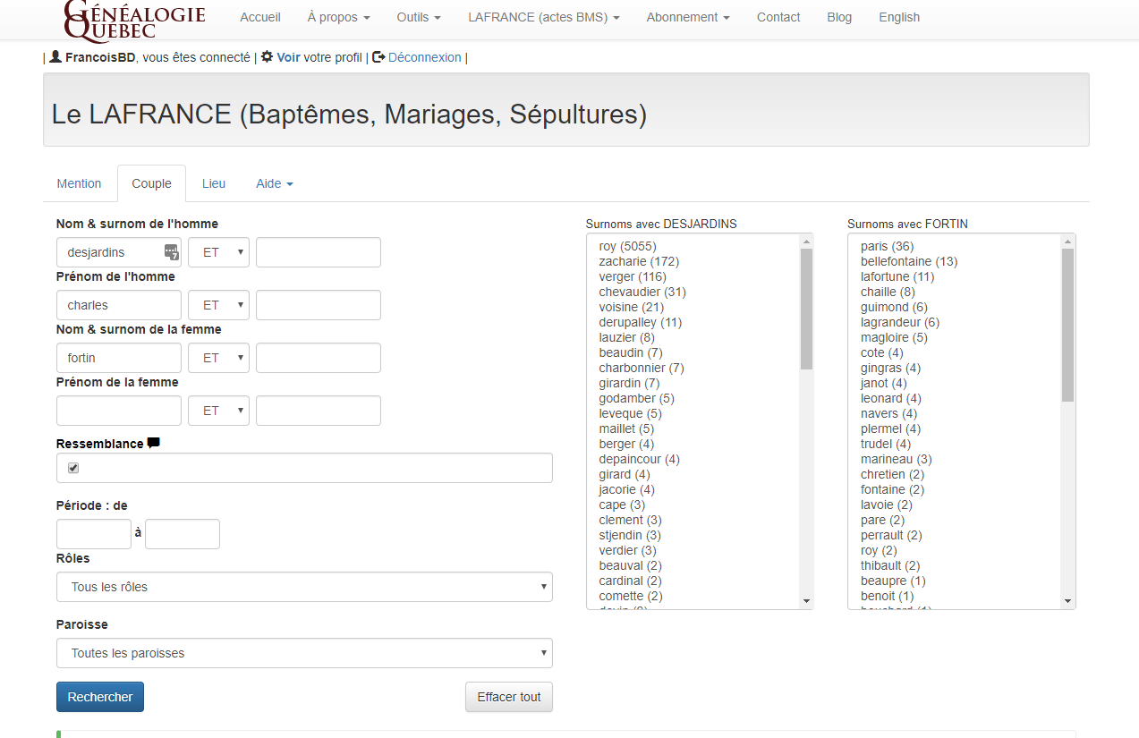Screen dimensions: 1139x738
Task: Click the desjardins surname input field
Action: click(x=119, y=252)
